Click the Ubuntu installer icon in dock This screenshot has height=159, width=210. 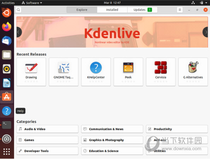7,13
